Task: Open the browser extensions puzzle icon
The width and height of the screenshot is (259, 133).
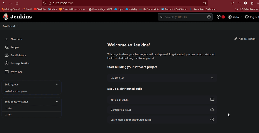Action: click(252, 3)
